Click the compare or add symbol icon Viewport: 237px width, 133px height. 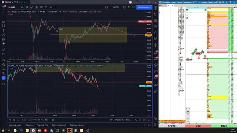pos(31,7)
